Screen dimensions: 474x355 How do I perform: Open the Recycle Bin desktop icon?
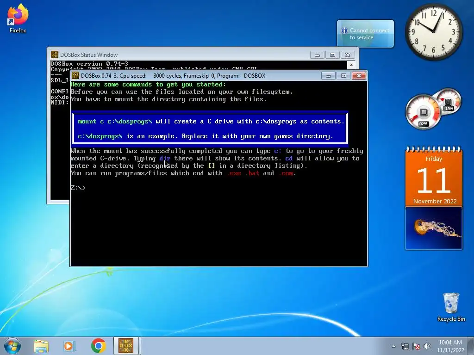tap(451, 307)
